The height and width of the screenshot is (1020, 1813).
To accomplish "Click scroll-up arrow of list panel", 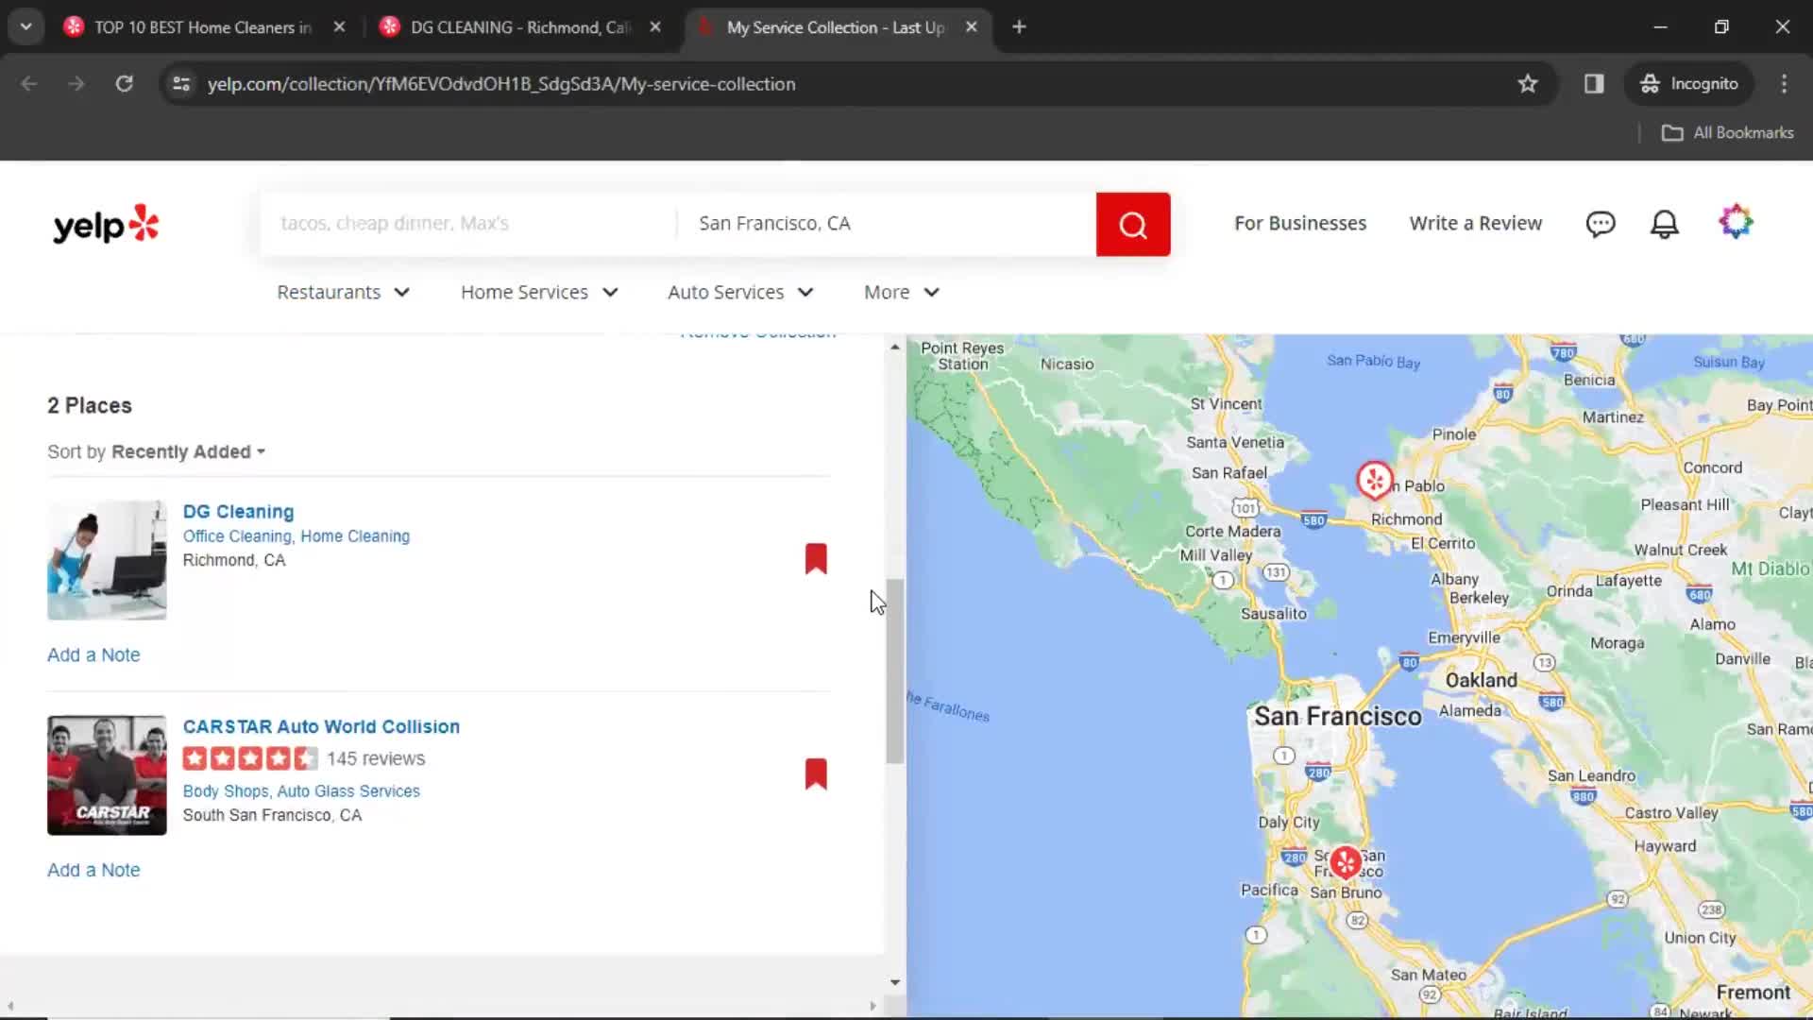I will (x=894, y=348).
